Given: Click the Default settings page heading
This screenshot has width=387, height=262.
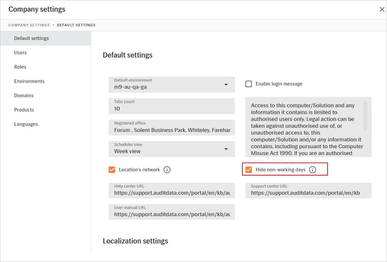Looking at the screenshot, I should point(127,55).
